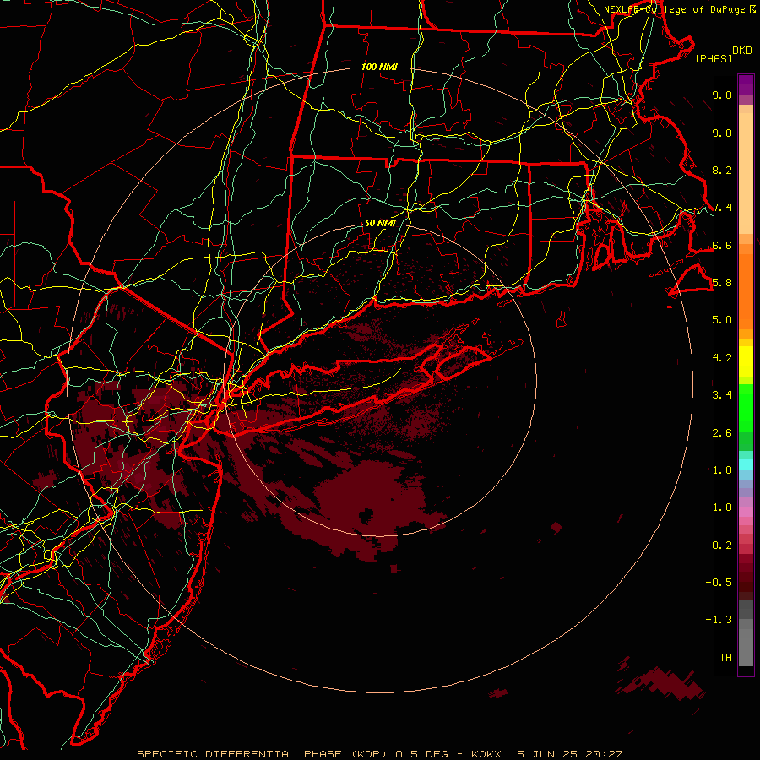Screen dimensions: 760x760
Task: Click the 2.6 value on the color scale
Action: pyautogui.click(x=722, y=433)
